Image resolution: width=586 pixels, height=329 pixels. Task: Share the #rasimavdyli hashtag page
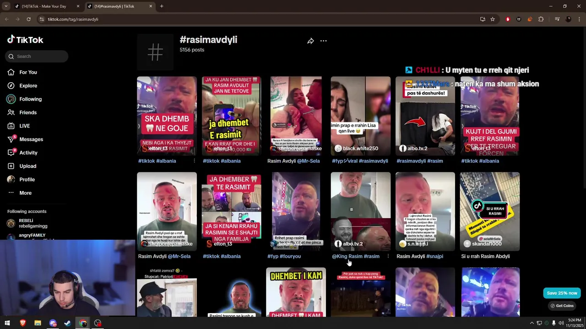(310, 41)
